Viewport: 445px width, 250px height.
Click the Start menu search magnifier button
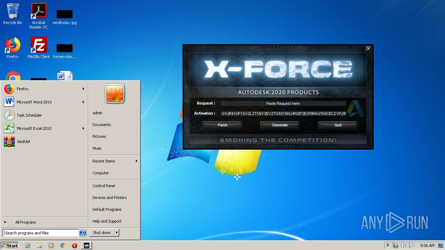(x=83, y=233)
